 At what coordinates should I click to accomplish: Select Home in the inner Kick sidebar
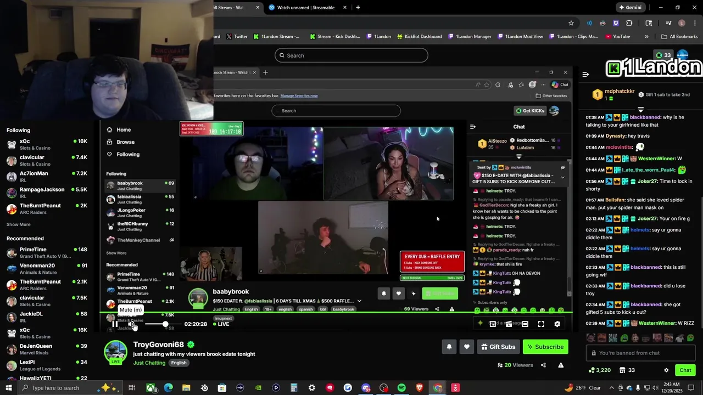point(124,129)
